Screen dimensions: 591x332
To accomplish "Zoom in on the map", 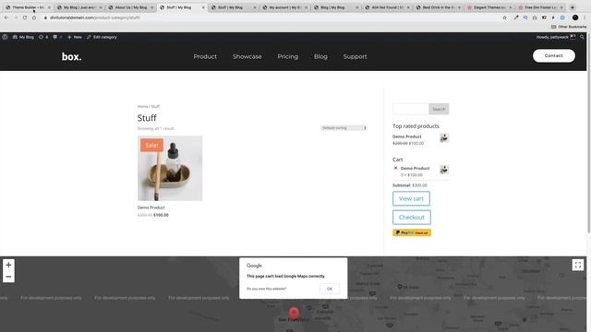I will [x=8, y=265].
